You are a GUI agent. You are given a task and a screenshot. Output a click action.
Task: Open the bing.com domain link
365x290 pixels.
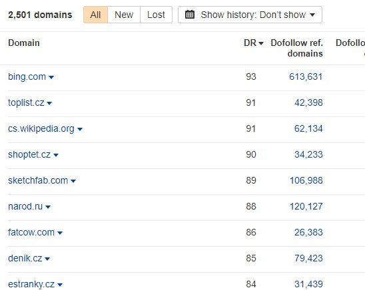27,76
